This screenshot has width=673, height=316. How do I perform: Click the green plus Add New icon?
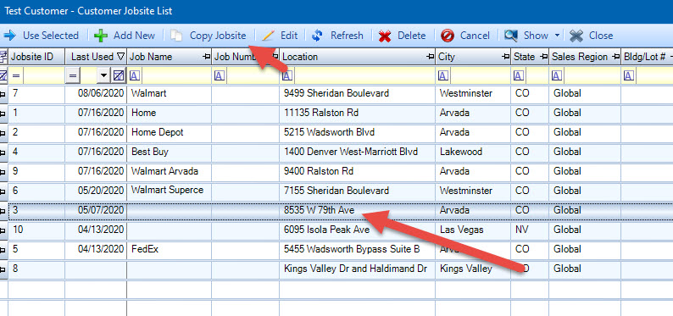click(x=100, y=36)
